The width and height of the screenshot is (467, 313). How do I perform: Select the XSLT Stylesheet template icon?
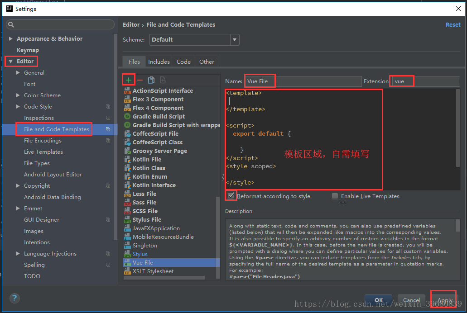(127, 271)
